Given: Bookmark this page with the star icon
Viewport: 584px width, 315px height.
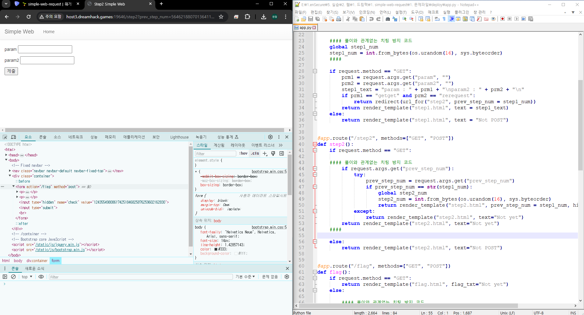Looking at the screenshot, I should 221,17.
